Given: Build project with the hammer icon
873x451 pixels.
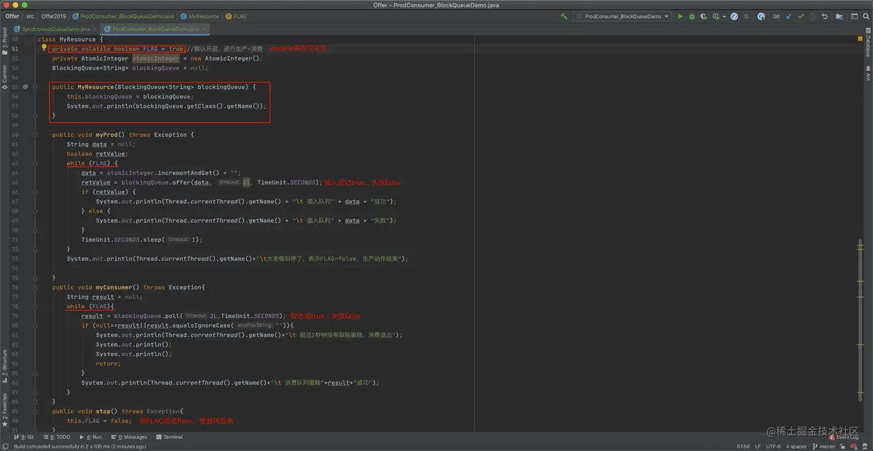Looking at the screenshot, I should [564, 17].
